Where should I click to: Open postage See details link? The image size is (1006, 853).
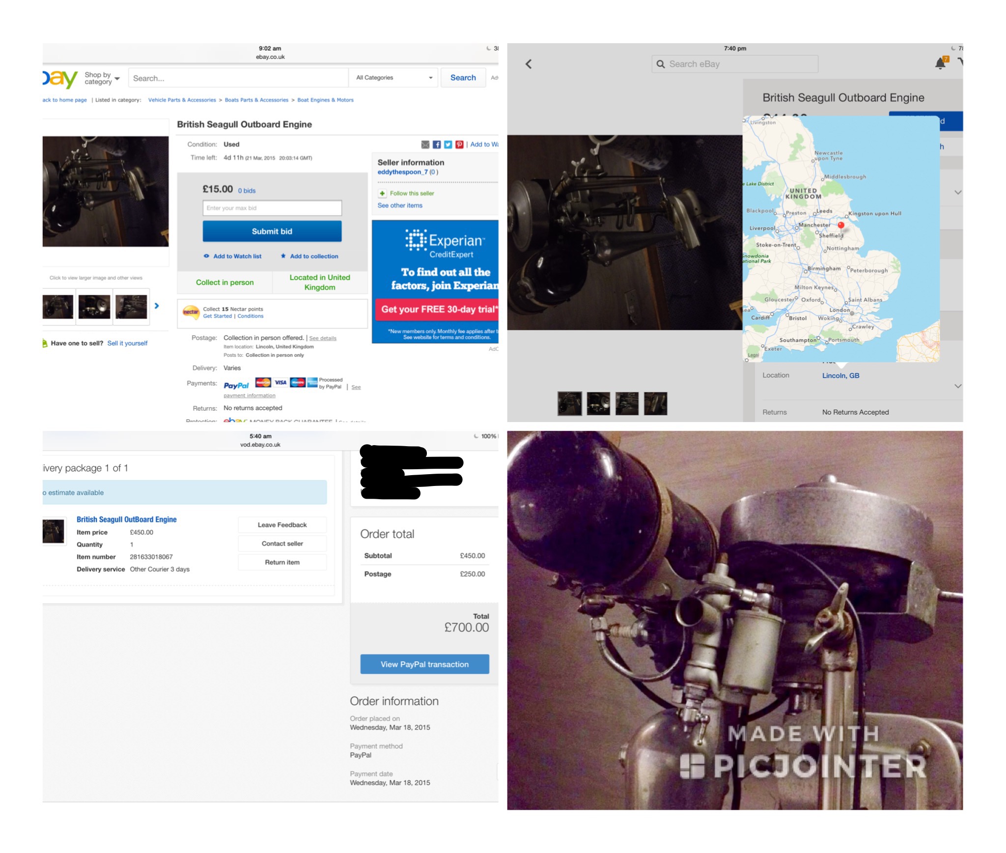click(x=323, y=338)
